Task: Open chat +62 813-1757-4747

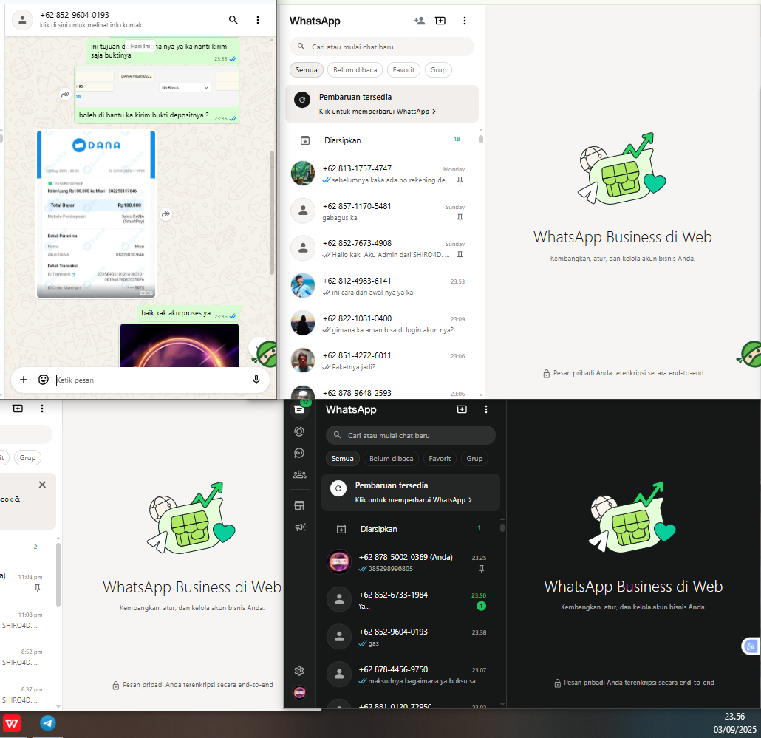Action: 382,174
